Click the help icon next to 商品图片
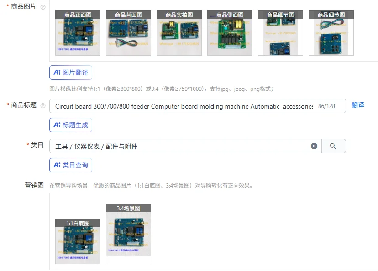This screenshot has width=378, height=271. pyautogui.click(x=43, y=7)
